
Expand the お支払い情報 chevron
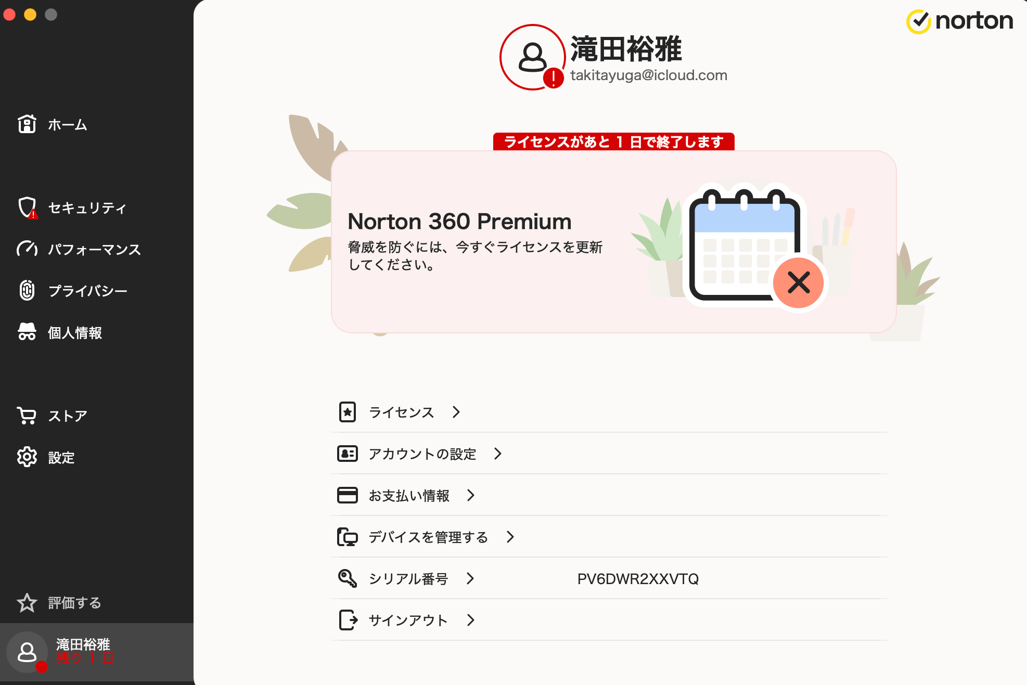coord(471,495)
